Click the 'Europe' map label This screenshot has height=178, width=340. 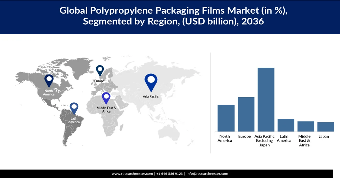pos(99,81)
